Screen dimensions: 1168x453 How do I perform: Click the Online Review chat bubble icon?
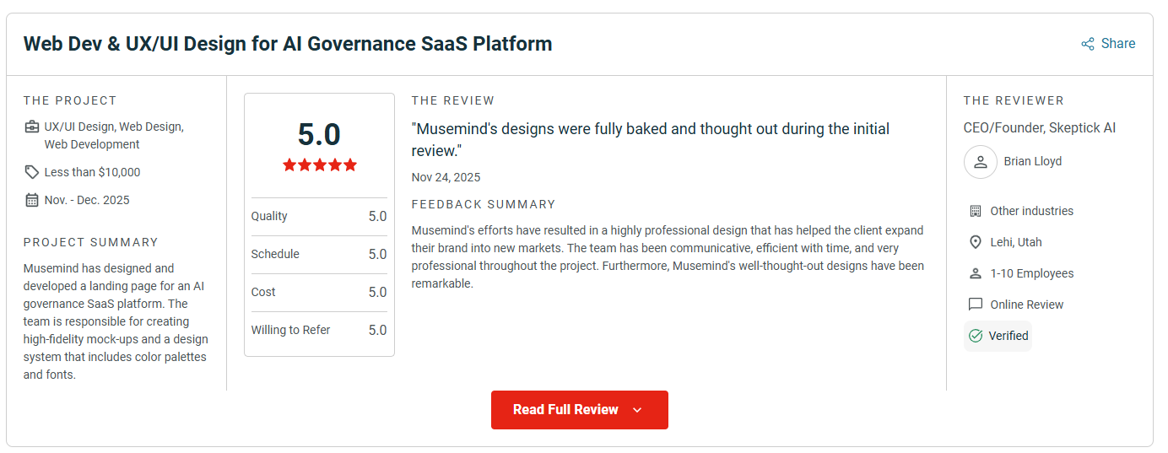(976, 305)
